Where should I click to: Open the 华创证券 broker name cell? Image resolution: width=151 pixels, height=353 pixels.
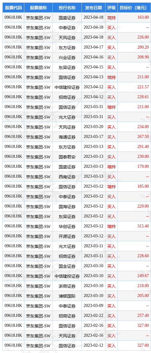tap(67, 226)
